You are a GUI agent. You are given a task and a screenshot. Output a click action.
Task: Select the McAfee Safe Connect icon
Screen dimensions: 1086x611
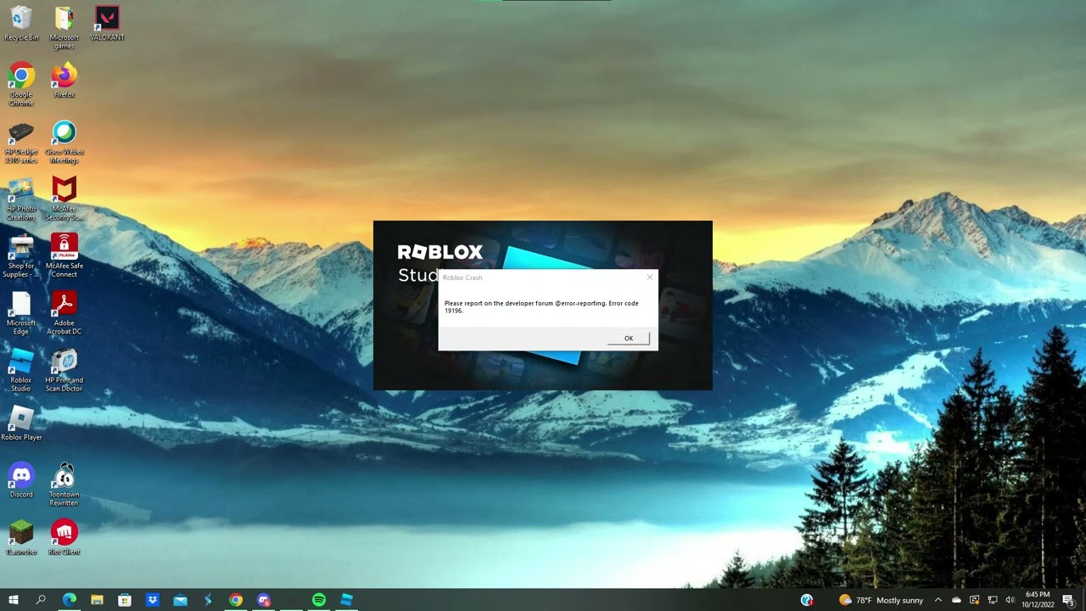coord(64,255)
